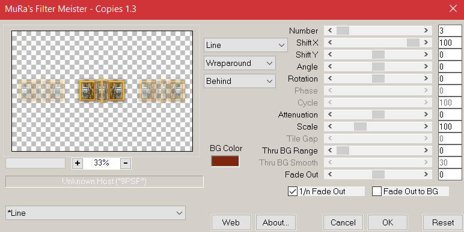Screen dimensions: 464x232
Task: Click the zoom out minus button
Action: [126, 163]
